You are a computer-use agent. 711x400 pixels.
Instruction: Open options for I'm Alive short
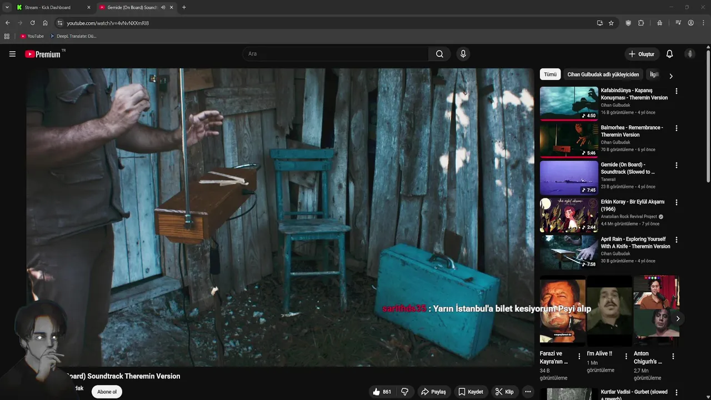626,357
